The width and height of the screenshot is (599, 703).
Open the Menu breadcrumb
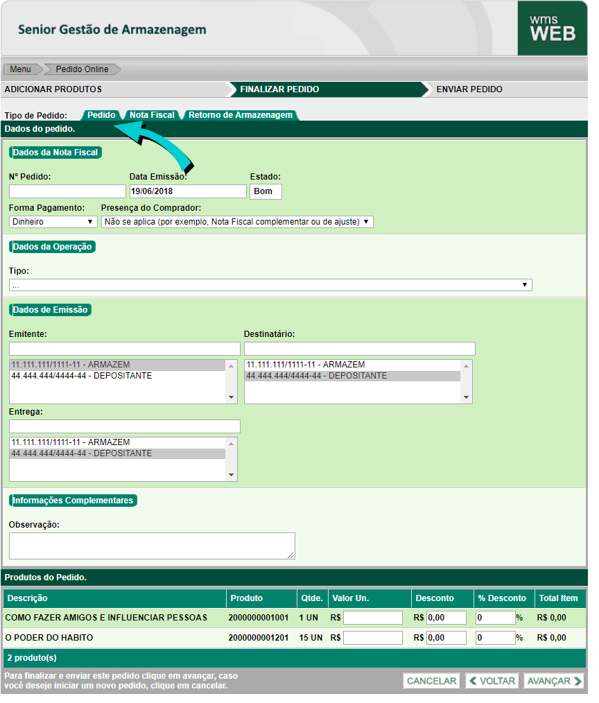(x=21, y=69)
